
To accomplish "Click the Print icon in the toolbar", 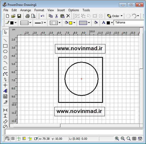I will click(28, 16).
